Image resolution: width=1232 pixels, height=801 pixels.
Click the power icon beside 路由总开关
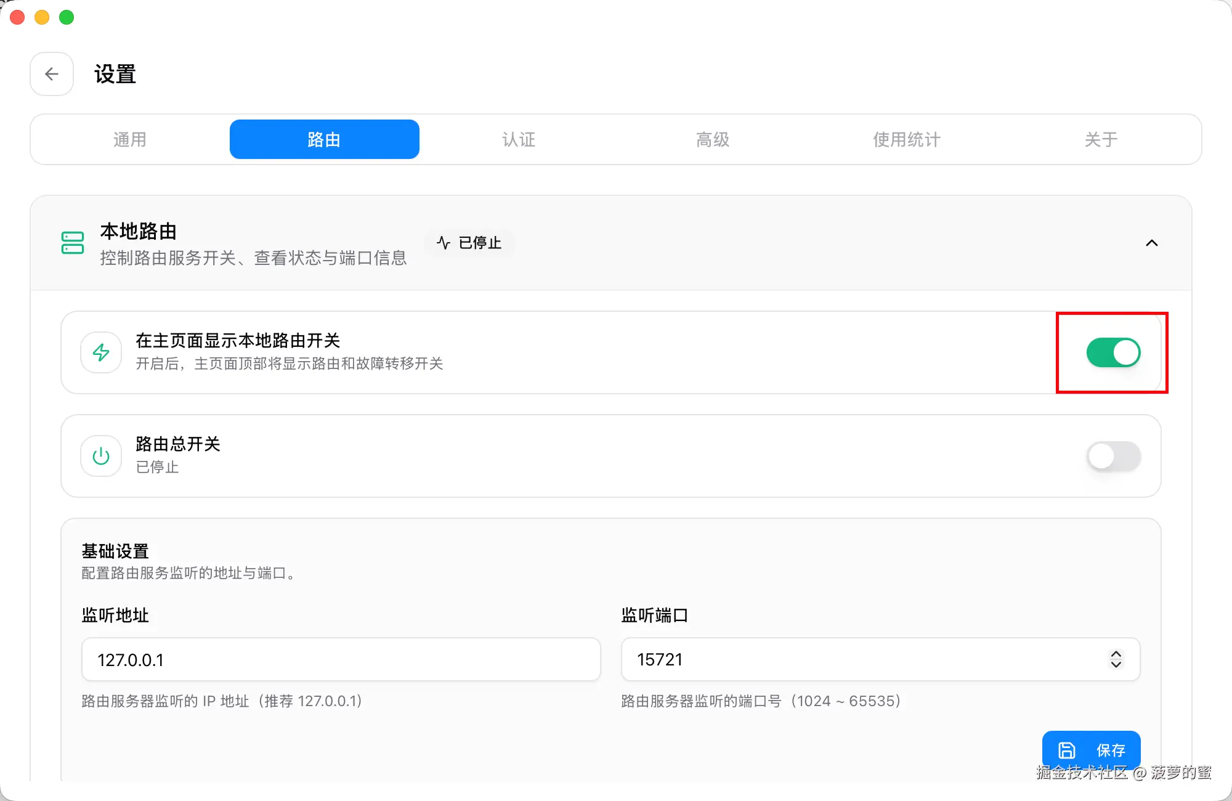click(101, 456)
